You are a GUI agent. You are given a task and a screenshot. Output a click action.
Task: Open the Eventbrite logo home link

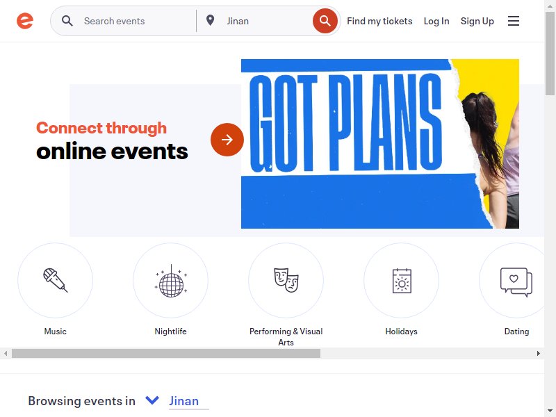25,21
